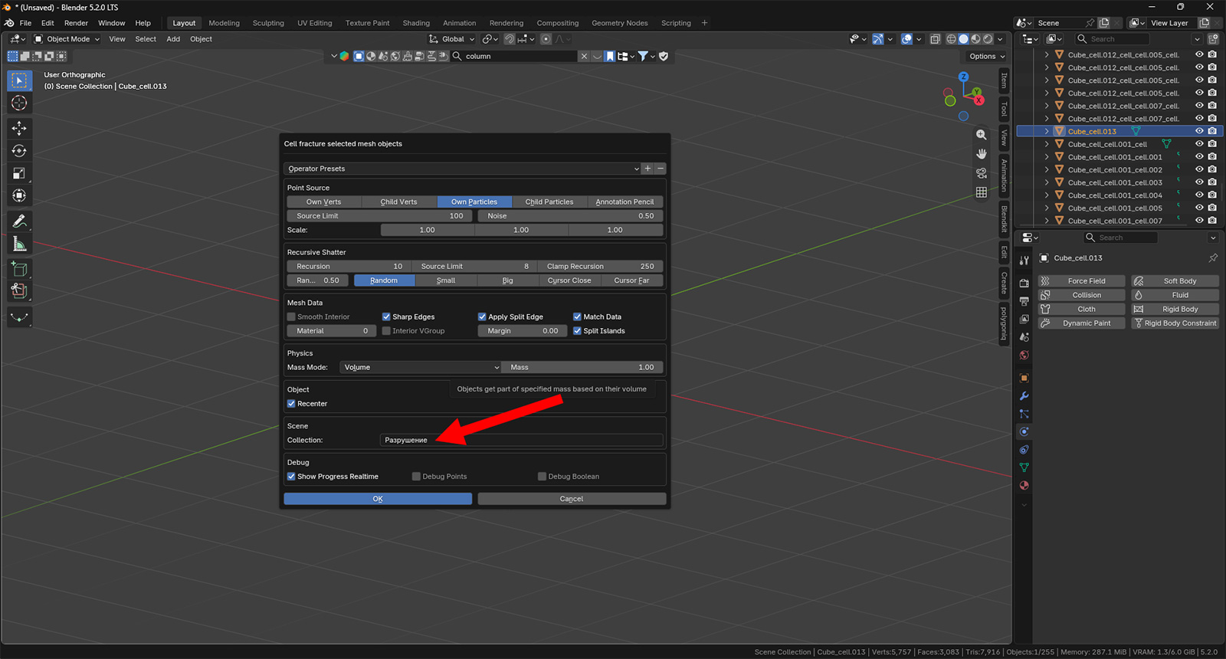Open the Operator Presets dropdown
The width and height of the screenshot is (1226, 659).
pyautogui.click(x=463, y=169)
